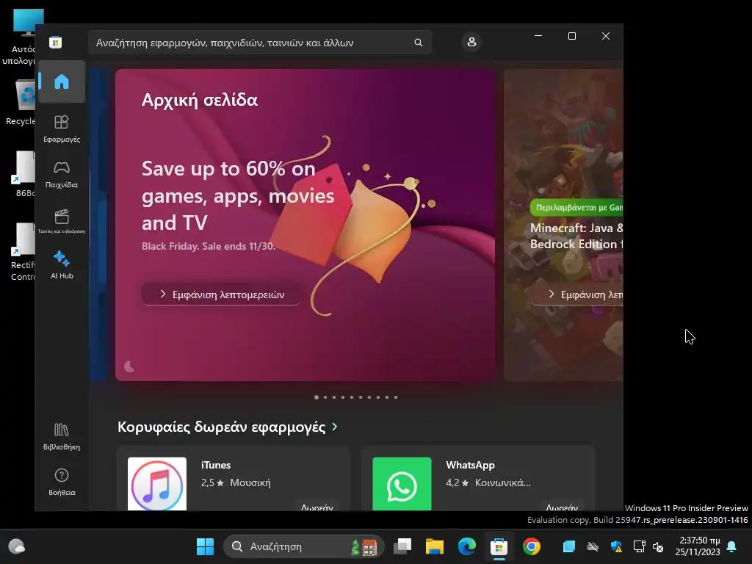Select the first carousel page dot
Image resolution: width=752 pixels, height=564 pixels.
tap(316, 397)
